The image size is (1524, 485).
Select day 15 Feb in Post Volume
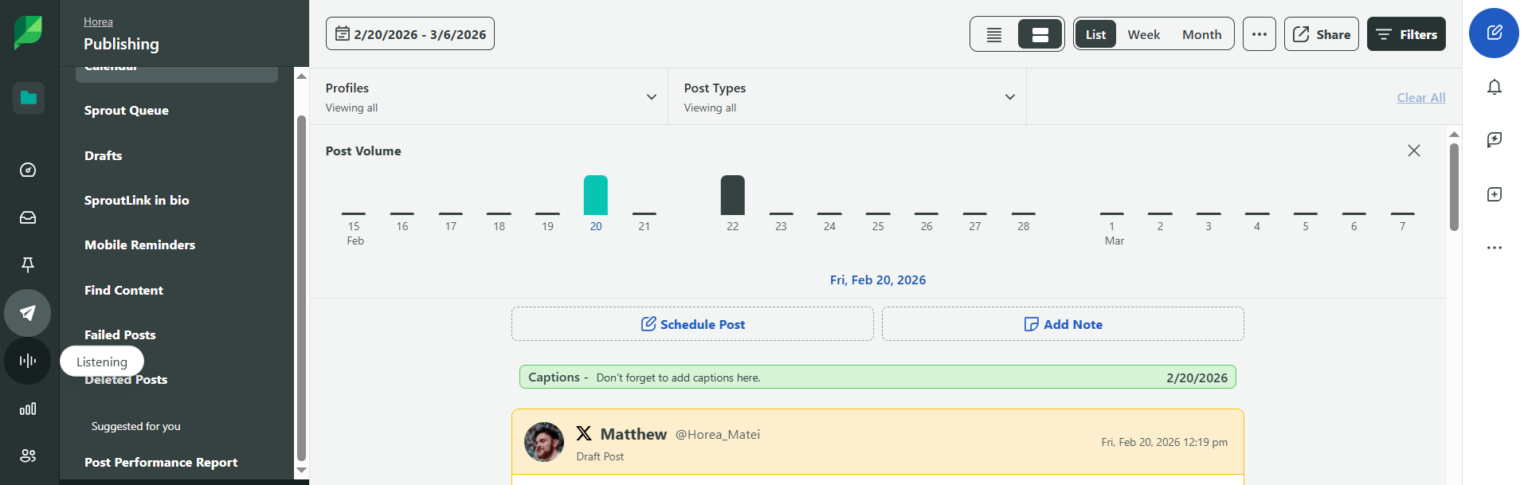click(x=354, y=226)
